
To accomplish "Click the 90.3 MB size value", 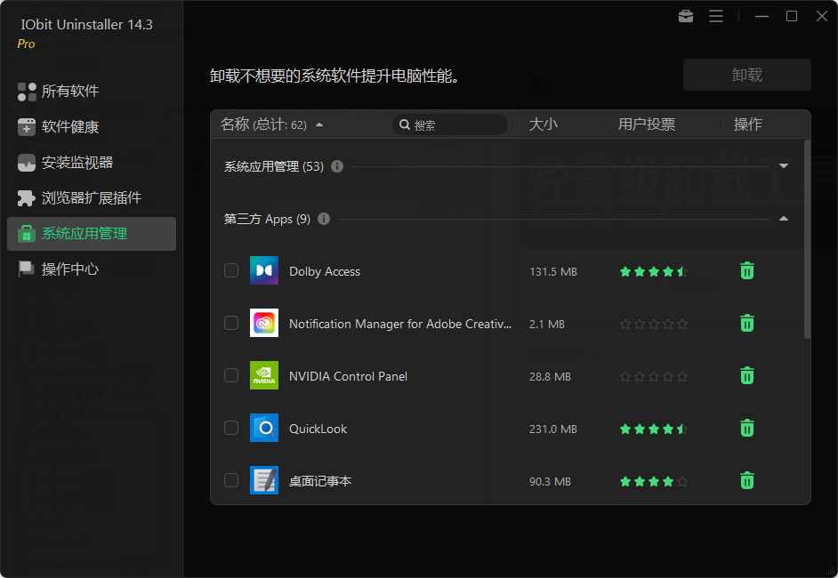I will click(x=550, y=481).
